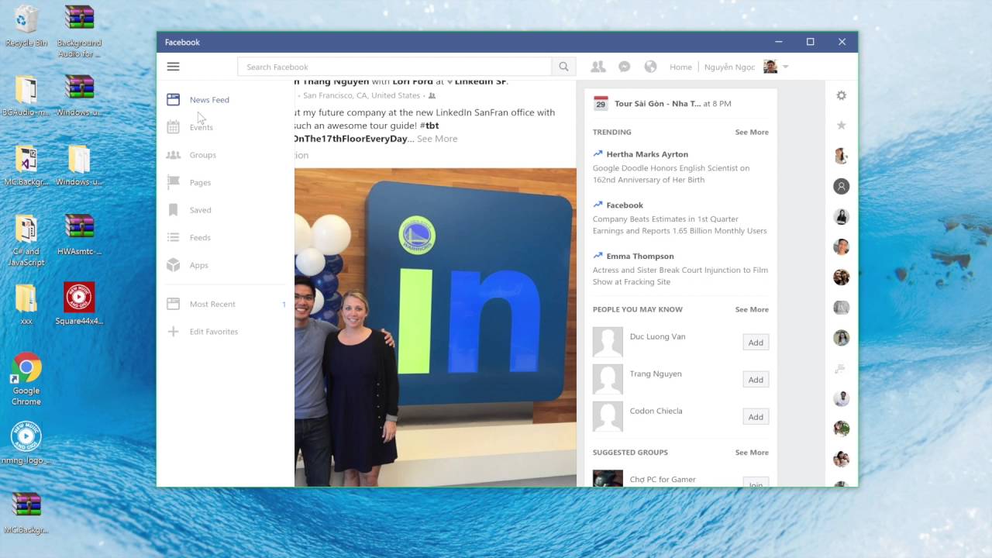Open Hertha Marks Ayrton trending topic

647,154
